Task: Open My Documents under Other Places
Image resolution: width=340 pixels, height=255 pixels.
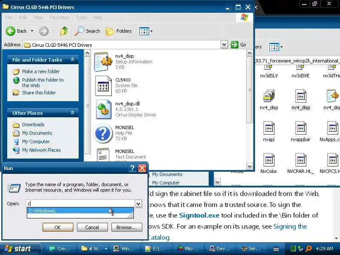Action: tap(37, 133)
